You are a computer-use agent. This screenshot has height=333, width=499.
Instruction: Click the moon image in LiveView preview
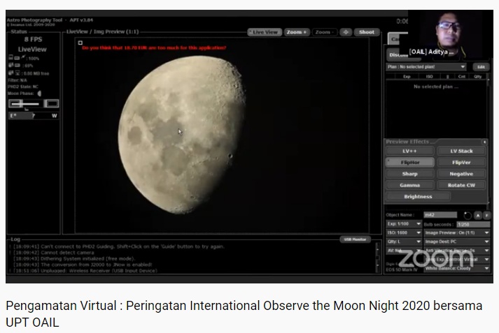pyautogui.click(x=182, y=135)
